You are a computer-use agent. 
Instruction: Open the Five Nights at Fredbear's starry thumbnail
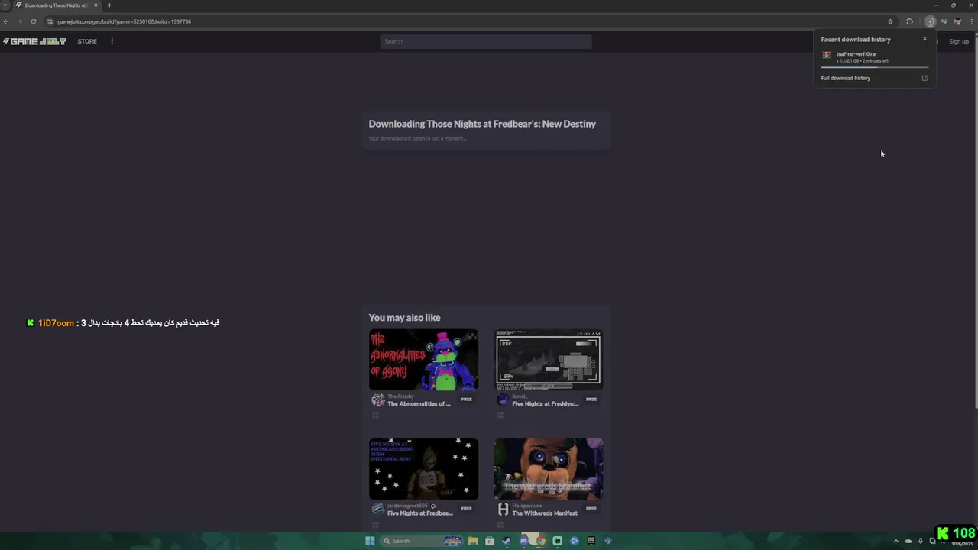(423, 469)
